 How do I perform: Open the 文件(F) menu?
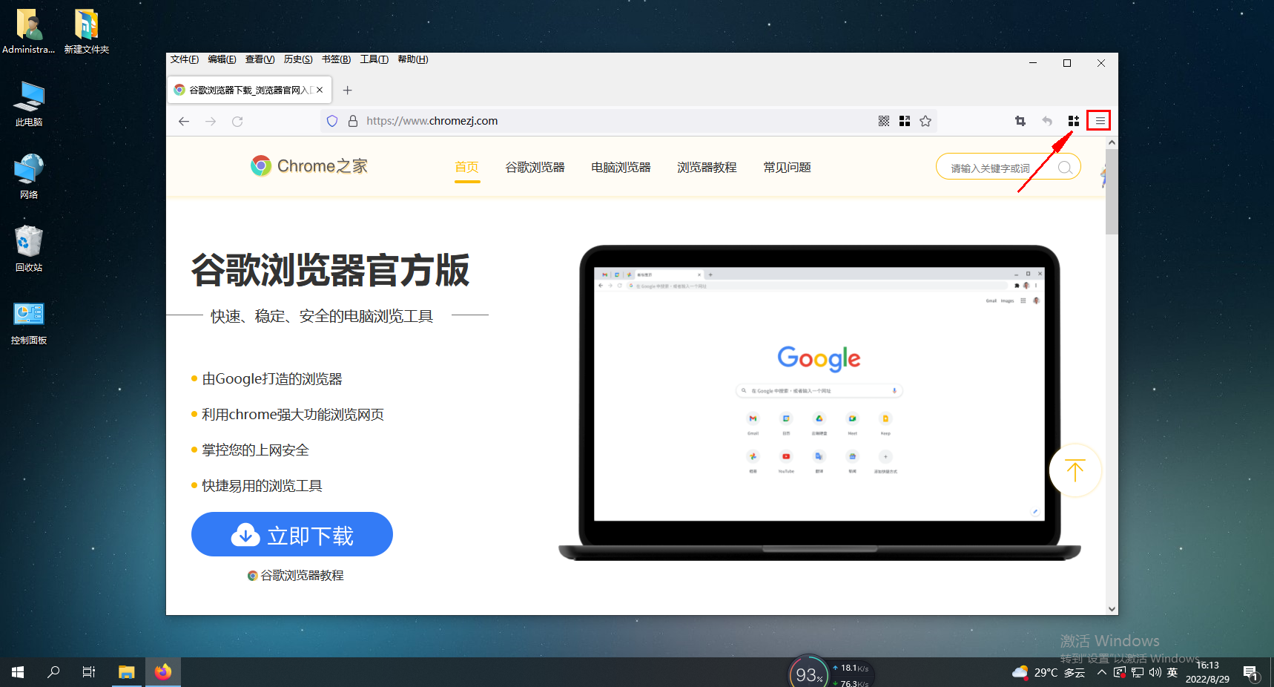(x=185, y=59)
